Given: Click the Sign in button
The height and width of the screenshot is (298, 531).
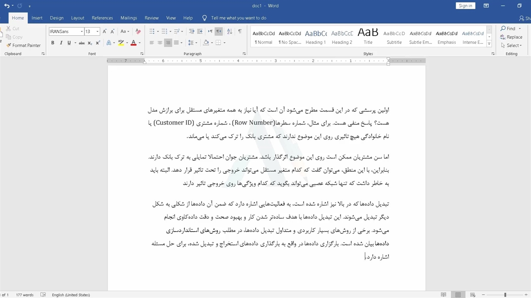Looking at the screenshot, I should point(465,6).
